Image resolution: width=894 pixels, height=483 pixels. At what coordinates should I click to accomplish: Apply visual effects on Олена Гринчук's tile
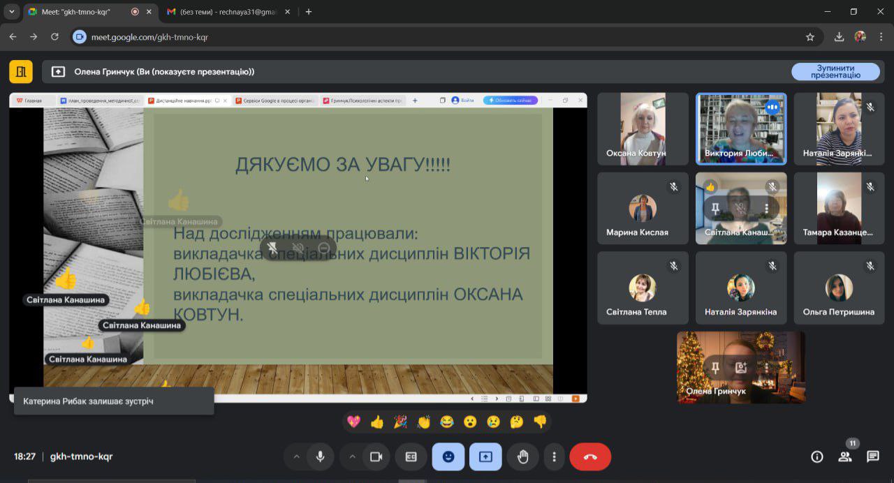[741, 367]
